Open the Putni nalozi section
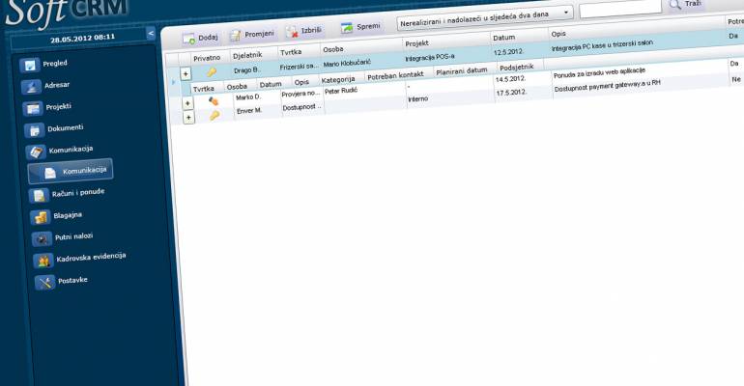This screenshot has width=744, height=386. tap(63, 237)
